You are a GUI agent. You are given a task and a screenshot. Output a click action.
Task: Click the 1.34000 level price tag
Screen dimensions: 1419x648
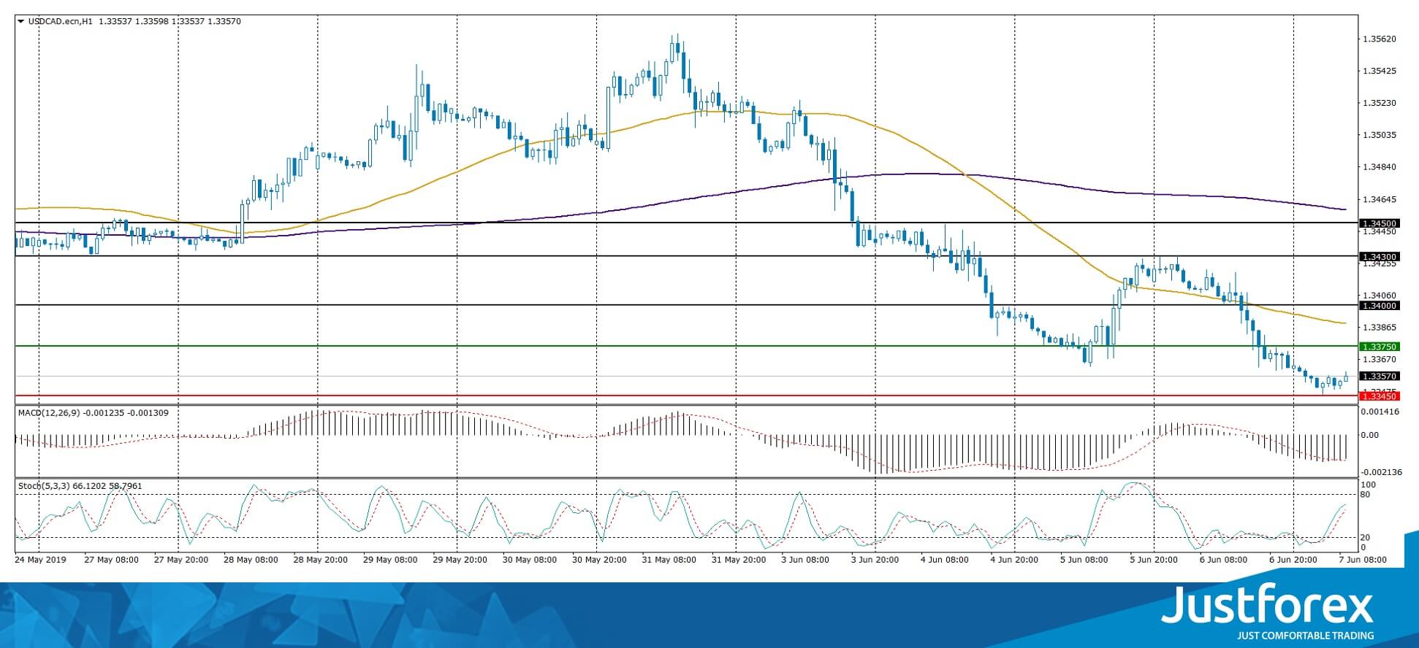pyautogui.click(x=1379, y=306)
